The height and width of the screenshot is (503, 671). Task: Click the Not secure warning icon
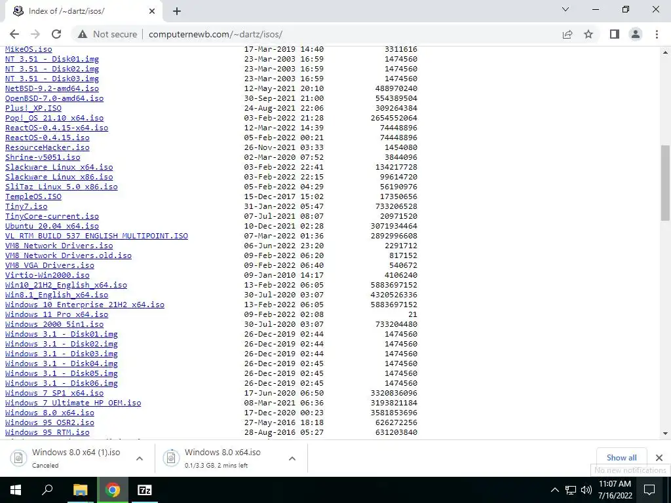(x=83, y=34)
